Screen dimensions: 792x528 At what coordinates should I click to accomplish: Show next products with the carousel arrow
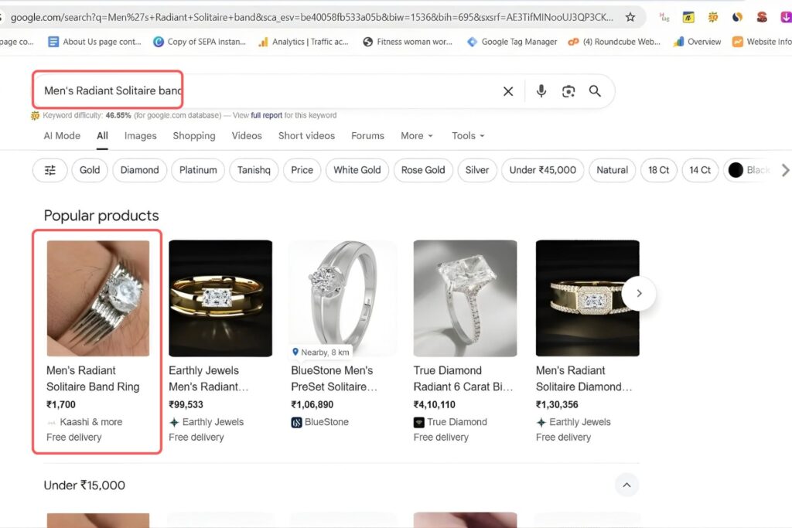coord(639,294)
